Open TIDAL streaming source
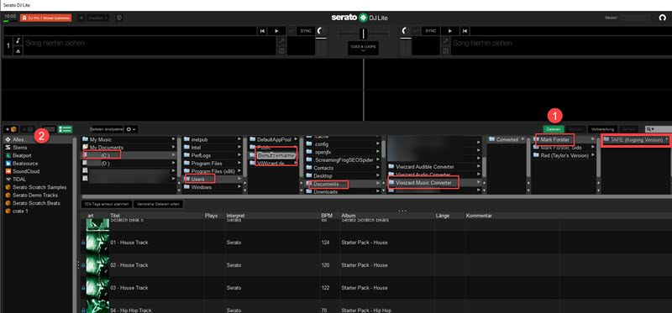 pos(39,180)
